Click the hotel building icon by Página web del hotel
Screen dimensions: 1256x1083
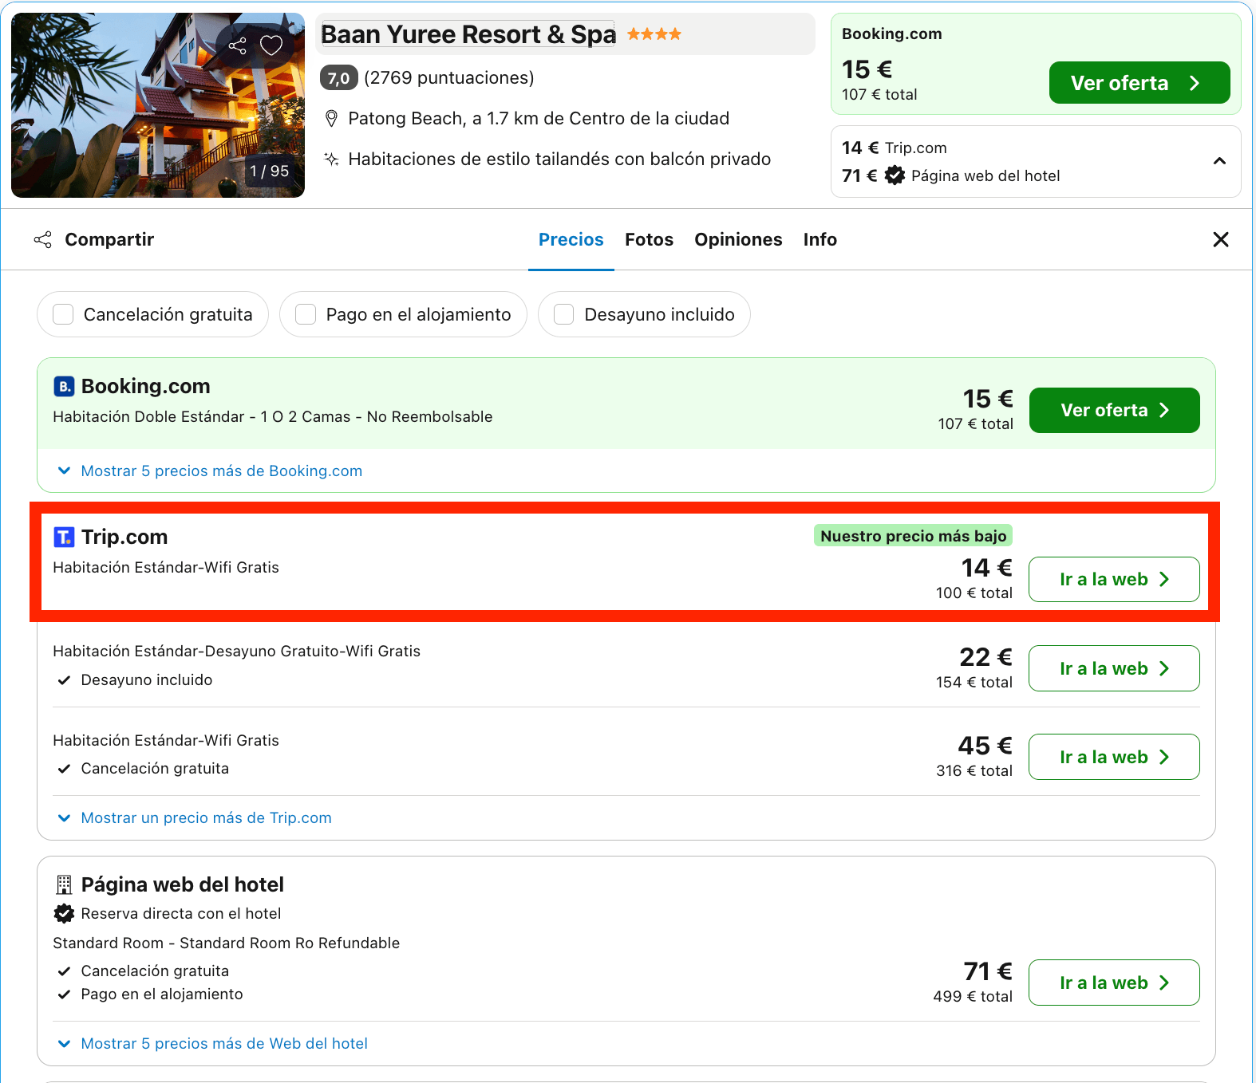64,884
